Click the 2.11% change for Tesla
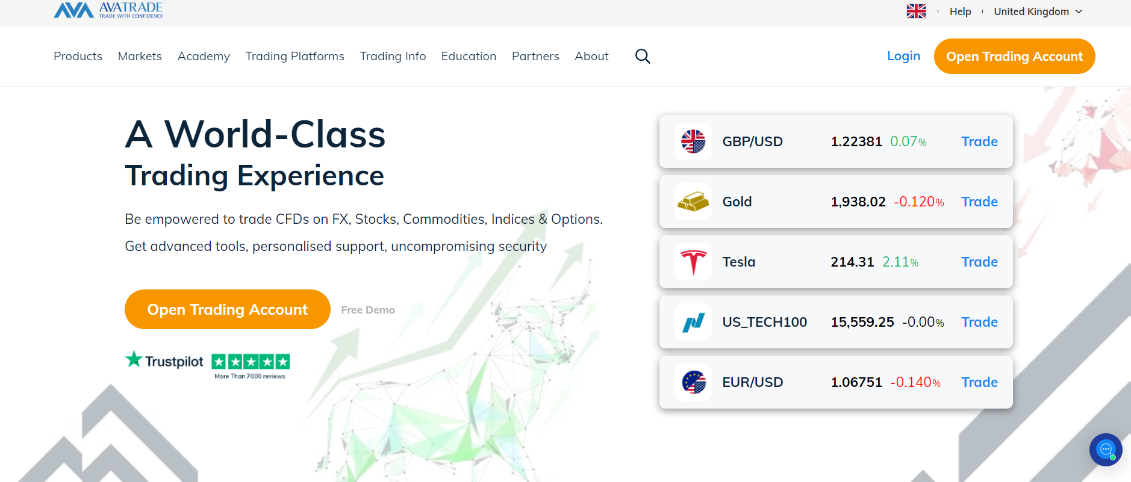The width and height of the screenshot is (1131, 482). click(x=900, y=262)
